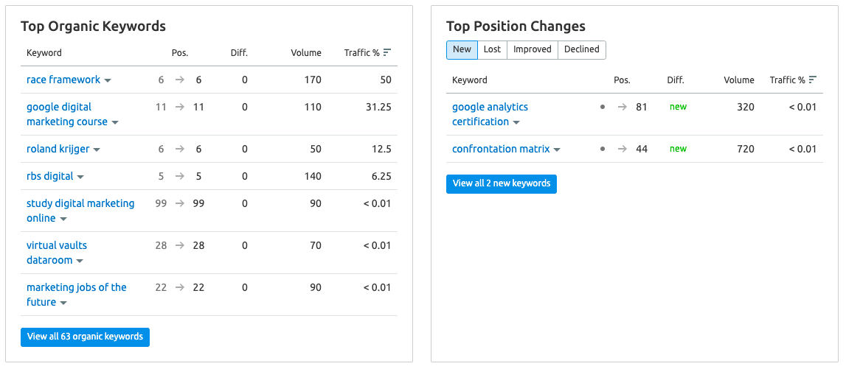Image resolution: width=846 pixels, height=369 pixels.
Task: Open dropdown arrow after virtual vaults dataroom
Action: pyautogui.click(x=80, y=261)
